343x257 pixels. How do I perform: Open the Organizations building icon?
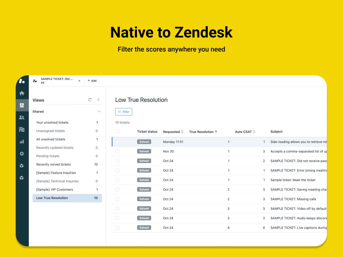[x=22, y=130]
